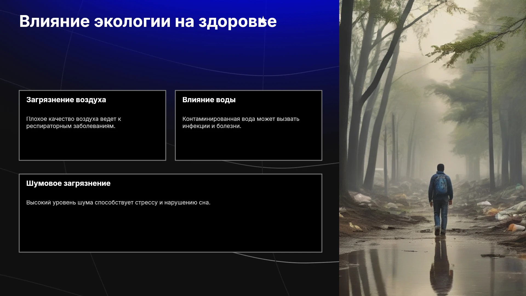Select the "Шумовое загрязнение" heading
The width and height of the screenshot is (526, 296).
[x=68, y=183]
